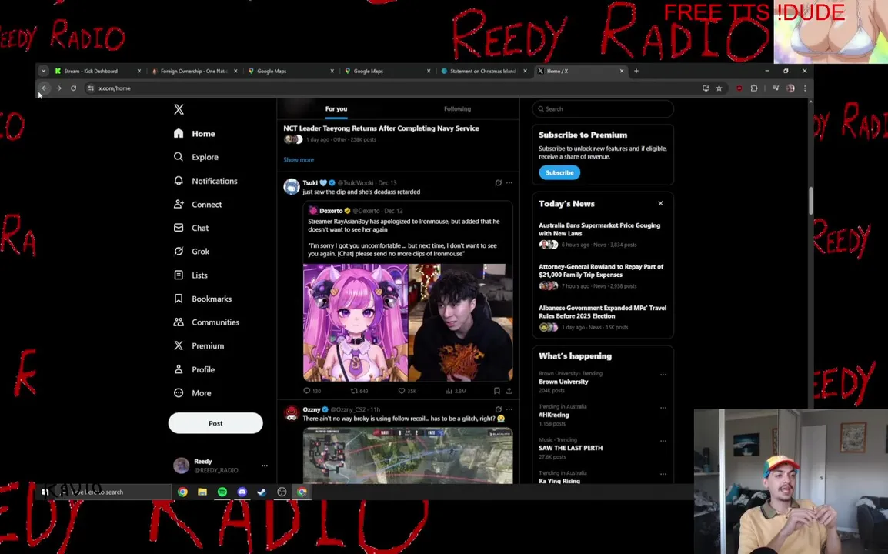Open options dots for #HKracing trend
Image resolution: width=888 pixels, height=554 pixels.
[x=663, y=408]
